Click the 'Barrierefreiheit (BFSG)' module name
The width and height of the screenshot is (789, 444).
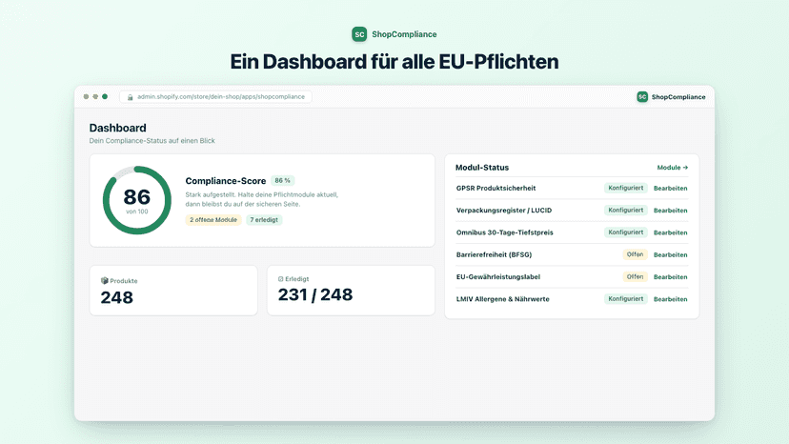[x=494, y=254]
